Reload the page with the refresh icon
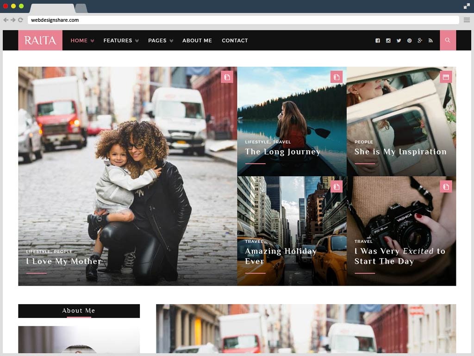The height and width of the screenshot is (356, 474). click(19, 20)
